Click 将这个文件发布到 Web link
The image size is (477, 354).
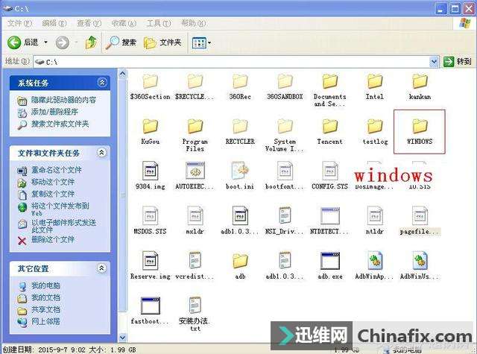point(60,209)
